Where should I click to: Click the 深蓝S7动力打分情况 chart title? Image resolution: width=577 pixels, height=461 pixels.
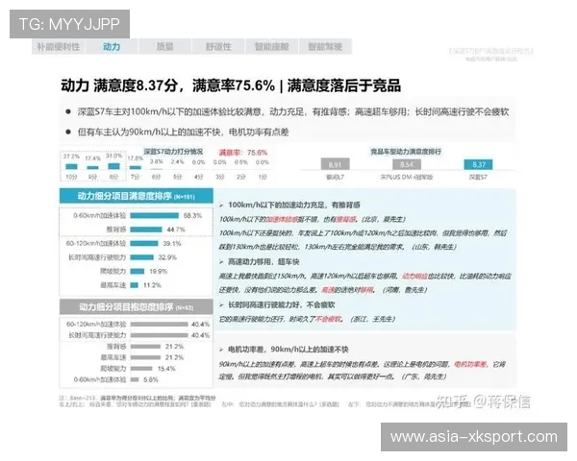(x=173, y=152)
